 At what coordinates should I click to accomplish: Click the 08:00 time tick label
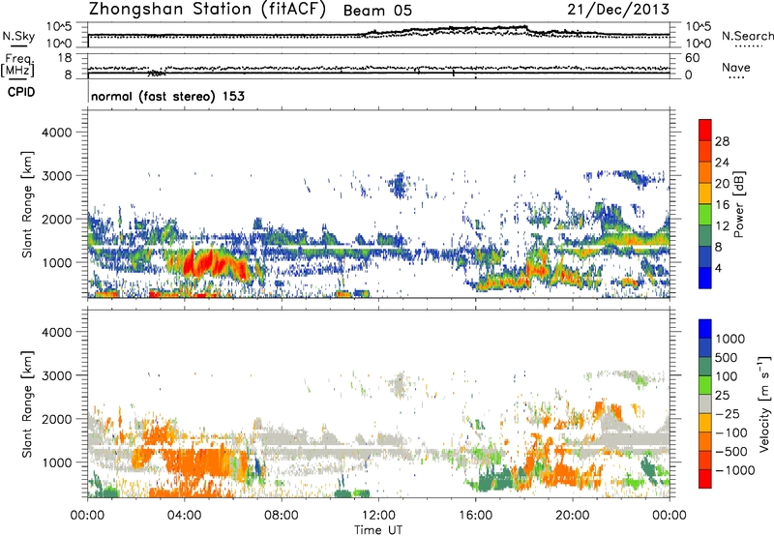click(281, 516)
